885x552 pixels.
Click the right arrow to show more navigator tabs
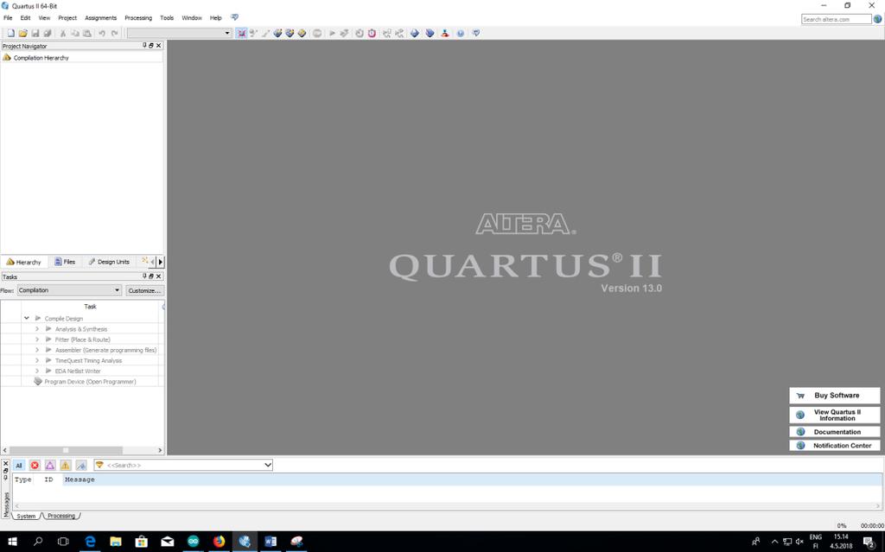[160, 262]
